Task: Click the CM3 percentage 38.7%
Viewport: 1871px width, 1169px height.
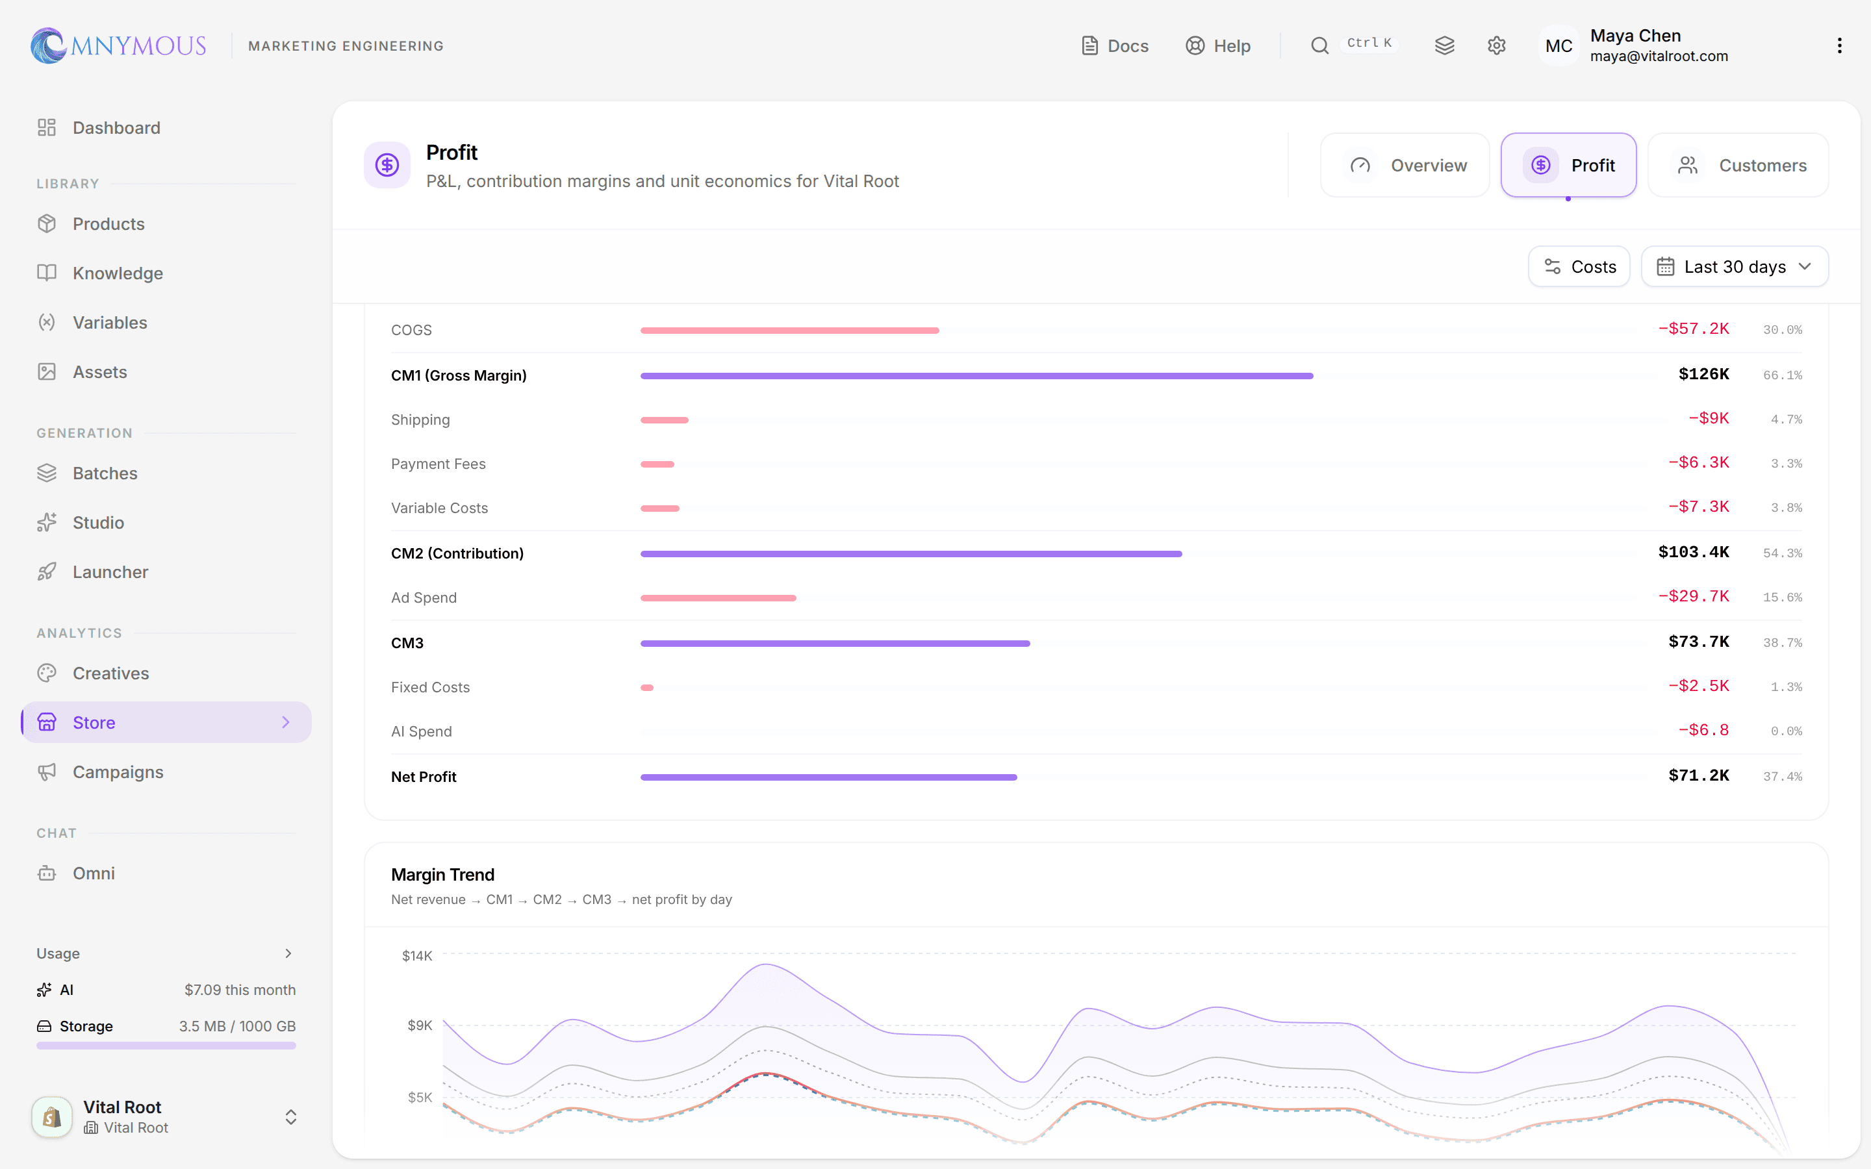Action: coord(1782,642)
